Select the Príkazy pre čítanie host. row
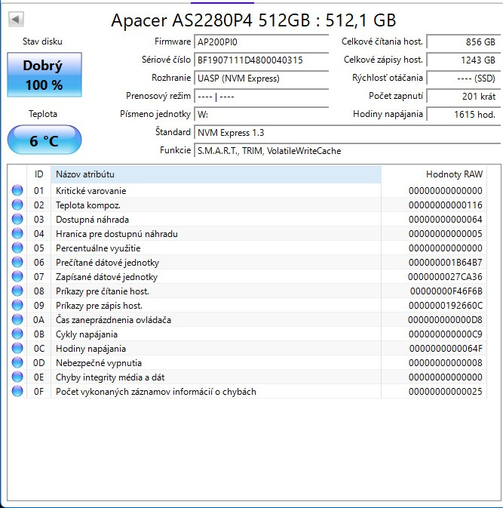The height and width of the screenshot is (508, 503). tap(247, 291)
